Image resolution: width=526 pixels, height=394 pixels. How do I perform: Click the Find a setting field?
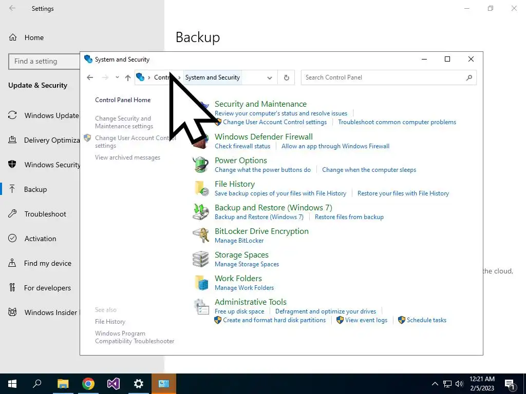point(44,62)
